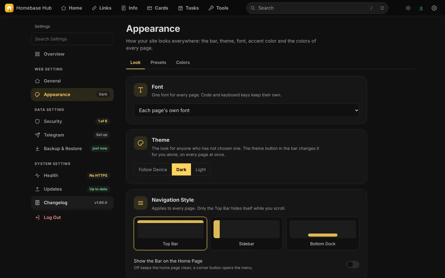Click the magnifier icon in search bar
This screenshot has height=278, width=445.
point(253,8)
